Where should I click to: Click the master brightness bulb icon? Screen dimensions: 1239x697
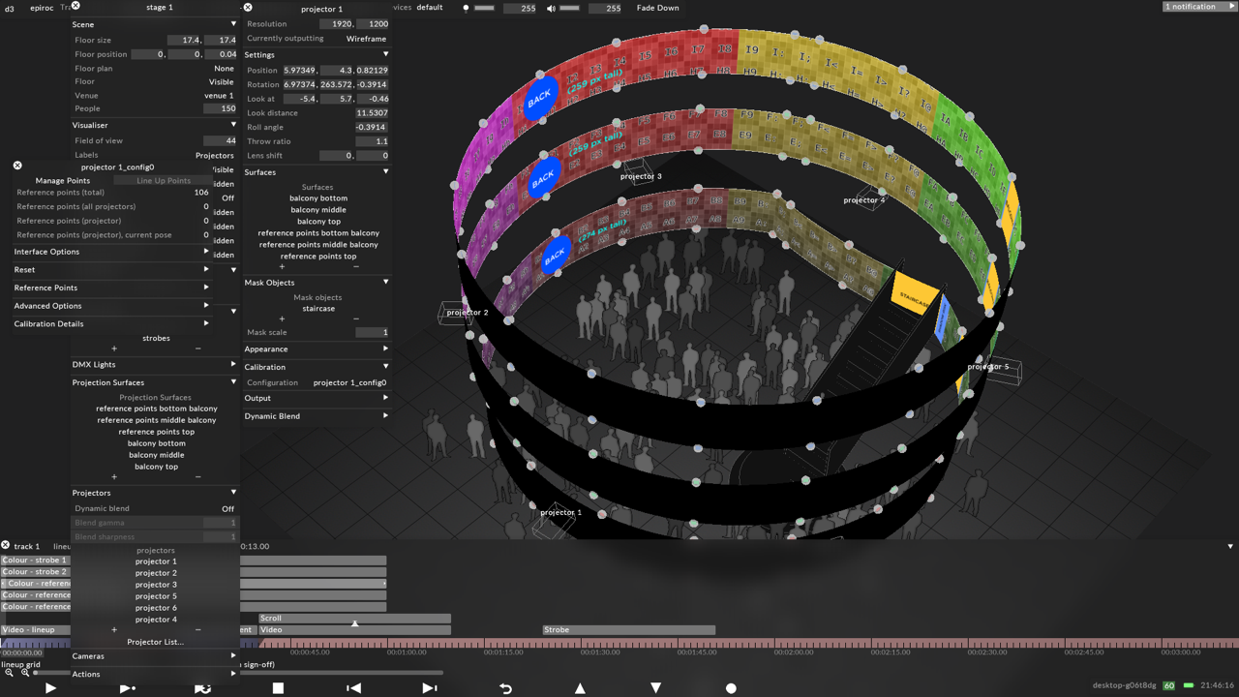click(x=466, y=8)
